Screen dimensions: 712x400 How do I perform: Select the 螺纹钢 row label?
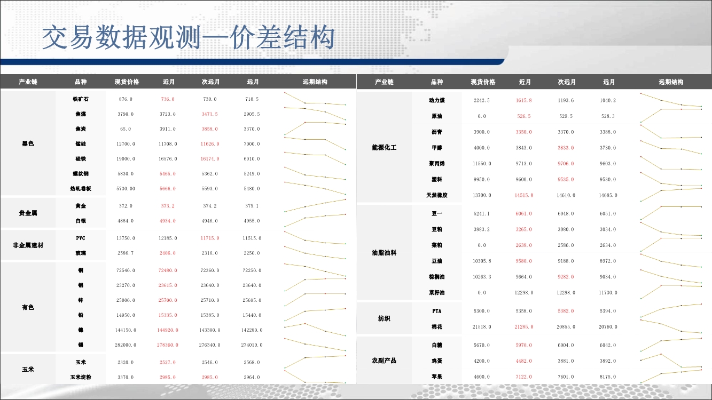[81, 174]
